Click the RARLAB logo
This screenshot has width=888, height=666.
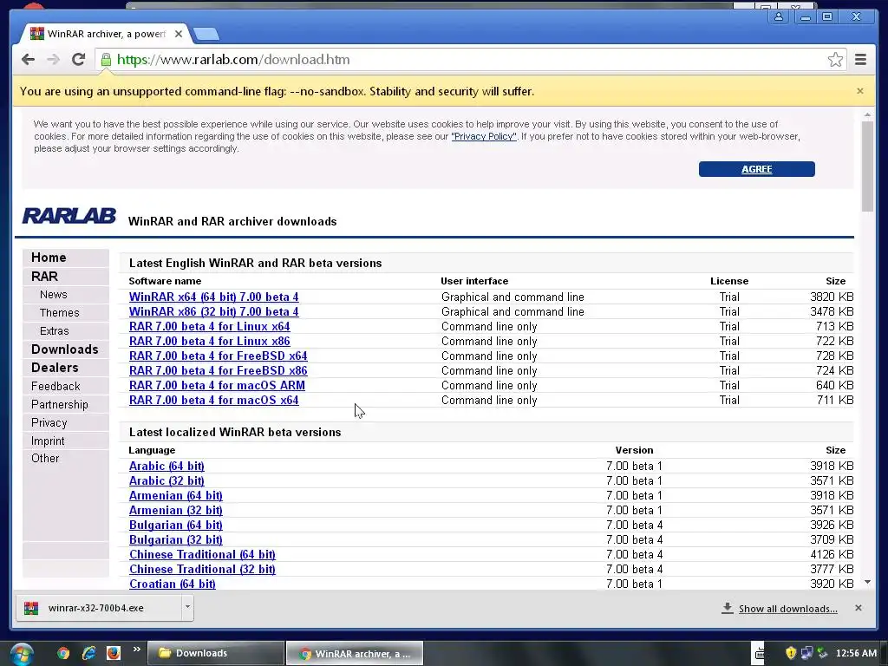(69, 216)
